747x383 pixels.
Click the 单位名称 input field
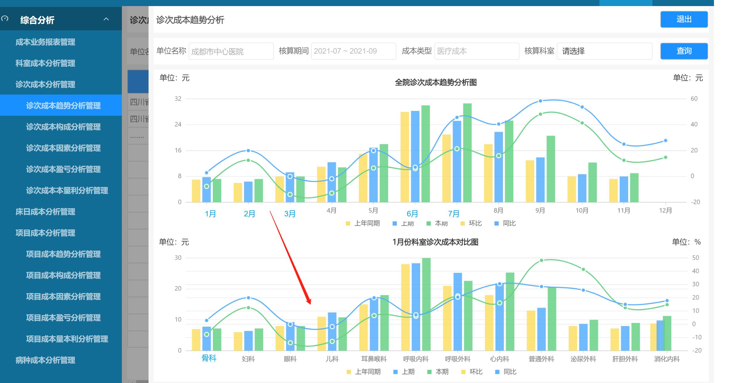231,51
